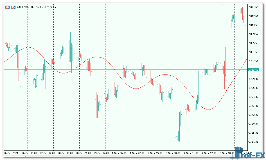Click the 3 Nov 08:00 time label

(x=173, y=153)
